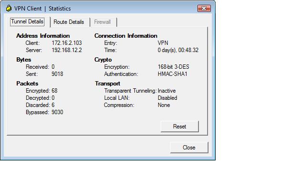Click the VPN Client Statistics title text
This screenshot has width=306, height=191.
tap(42, 9)
